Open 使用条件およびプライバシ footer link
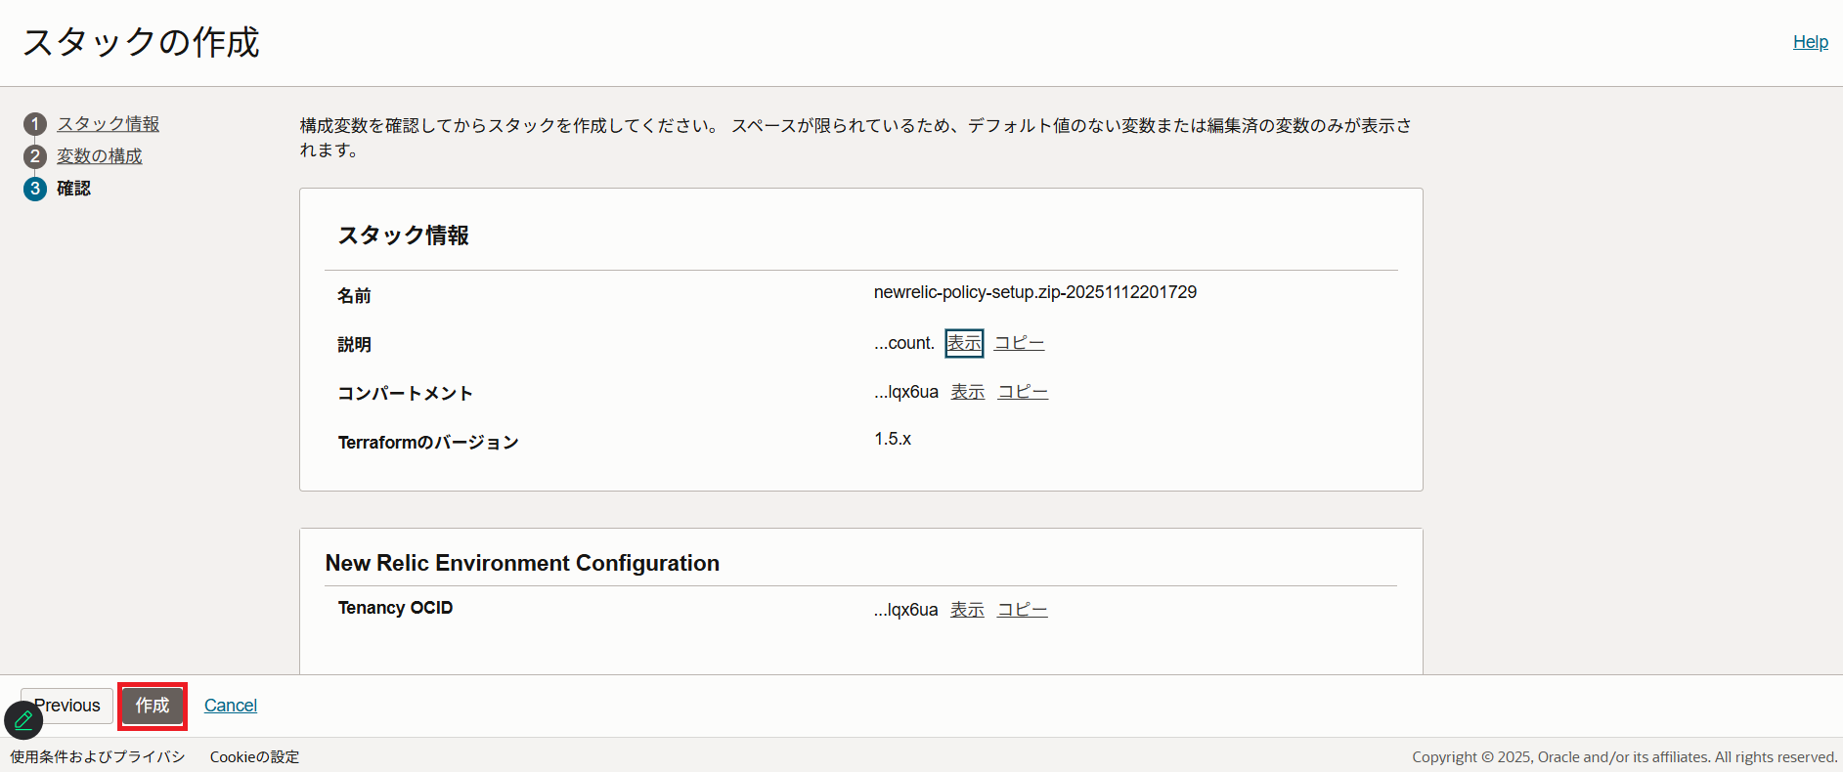Image resolution: width=1843 pixels, height=772 pixels. (98, 757)
